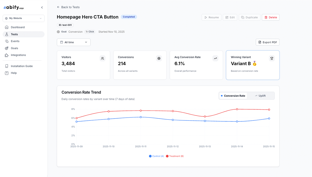
Task: Click the abify.app logo
Action: click(x=14, y=8)
